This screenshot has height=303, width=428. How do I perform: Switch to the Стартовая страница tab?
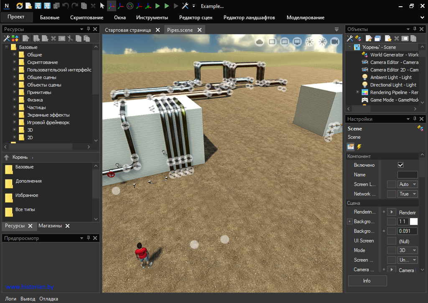pos(127,30)
